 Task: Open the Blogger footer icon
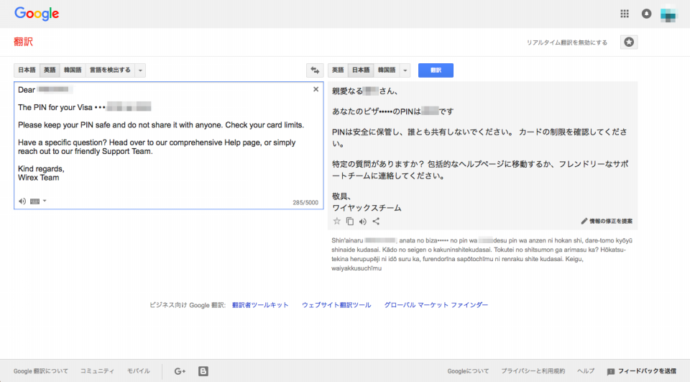(203, 371)
